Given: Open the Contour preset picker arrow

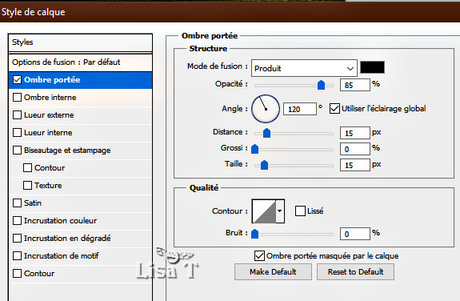Looking at the screenshot, I should click(x=280, y=211).
